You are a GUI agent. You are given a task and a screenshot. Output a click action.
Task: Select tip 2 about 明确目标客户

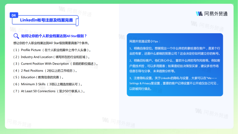click(x=175, y=66)
